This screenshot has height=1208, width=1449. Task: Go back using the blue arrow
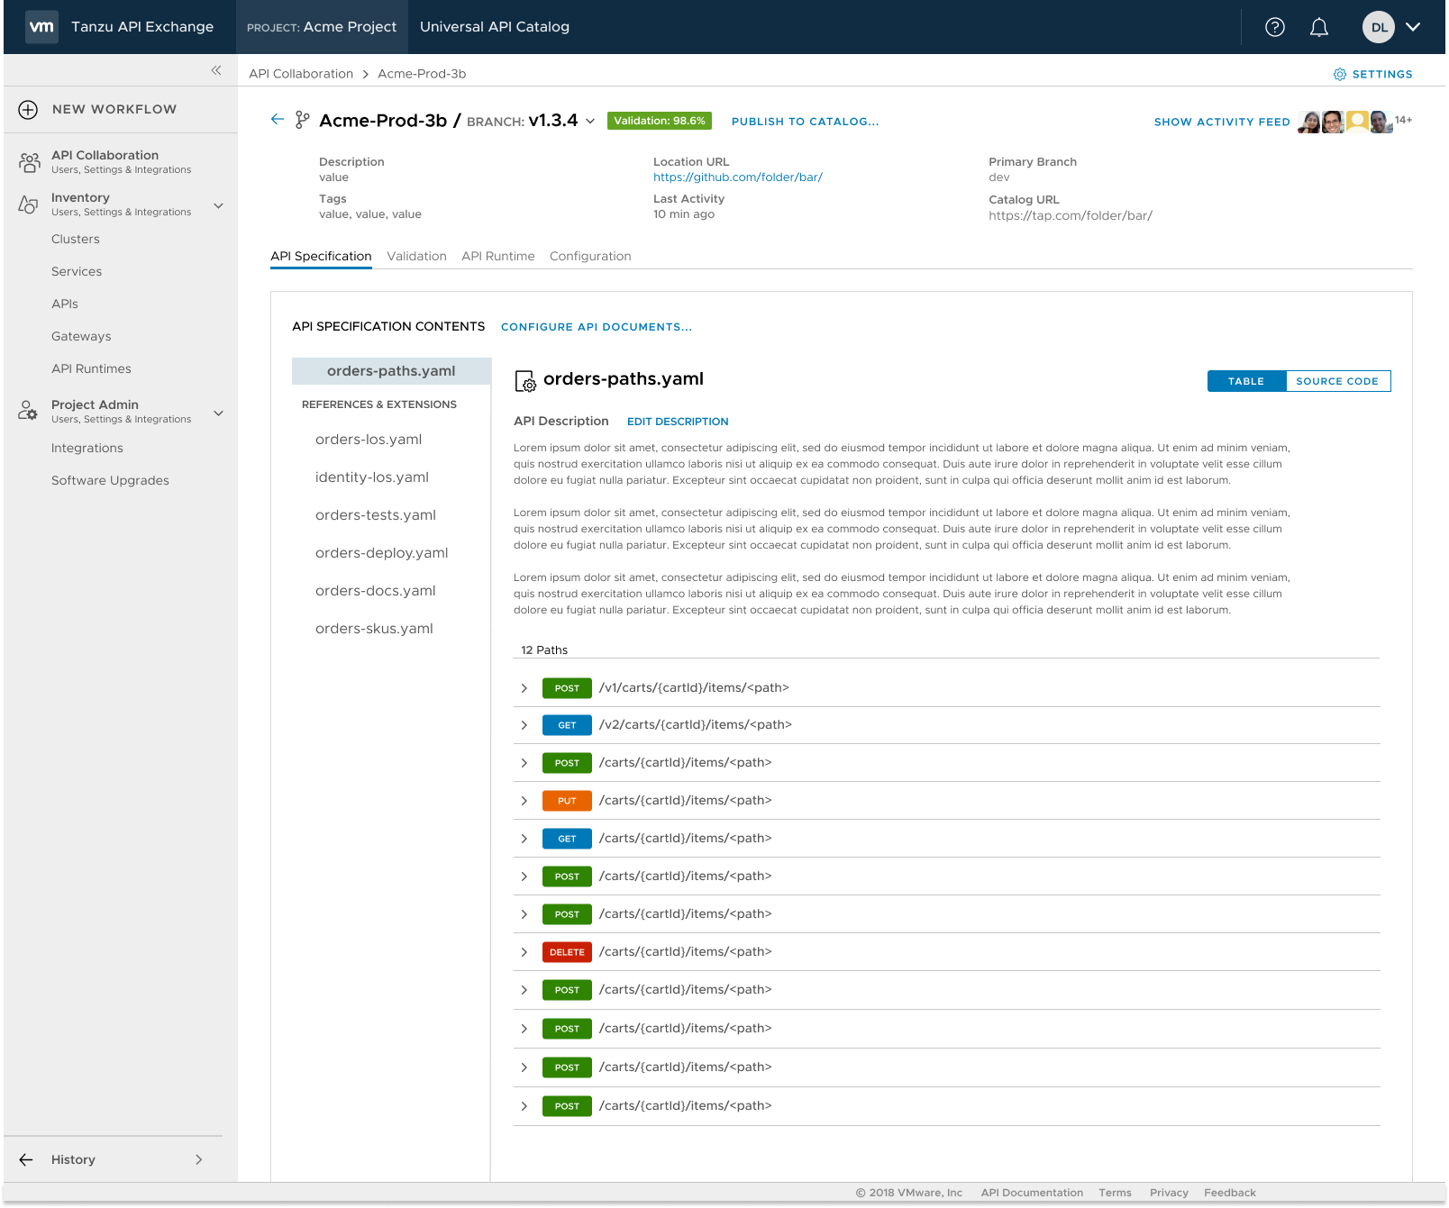(278, 119)
